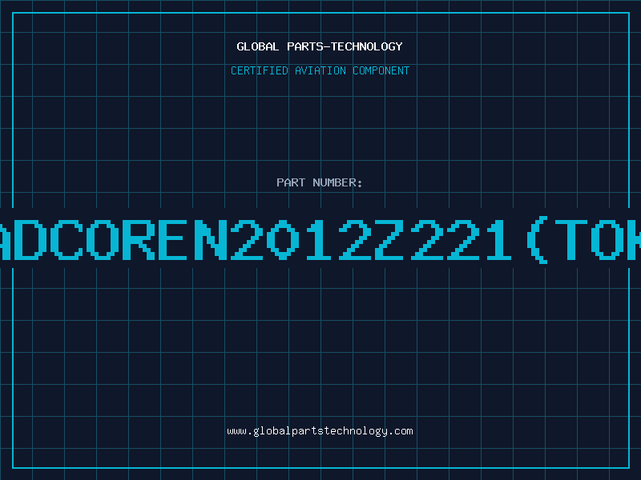Open the www.globalpartstechnology.com link

320,431
